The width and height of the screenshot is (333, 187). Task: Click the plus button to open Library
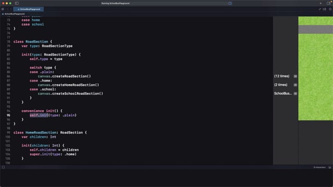point(321,3)
